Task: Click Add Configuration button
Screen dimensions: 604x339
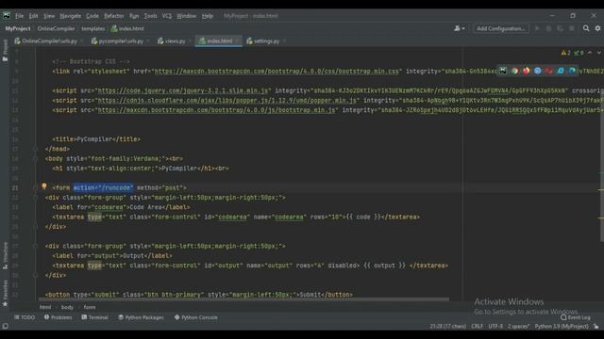Action: pos(500,28)
